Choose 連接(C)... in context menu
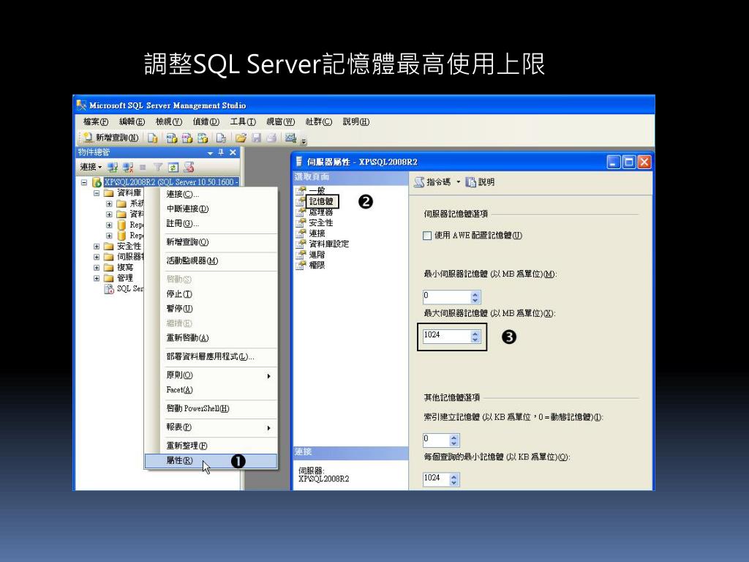The image size is (749, 562). [x=211, y=194]
